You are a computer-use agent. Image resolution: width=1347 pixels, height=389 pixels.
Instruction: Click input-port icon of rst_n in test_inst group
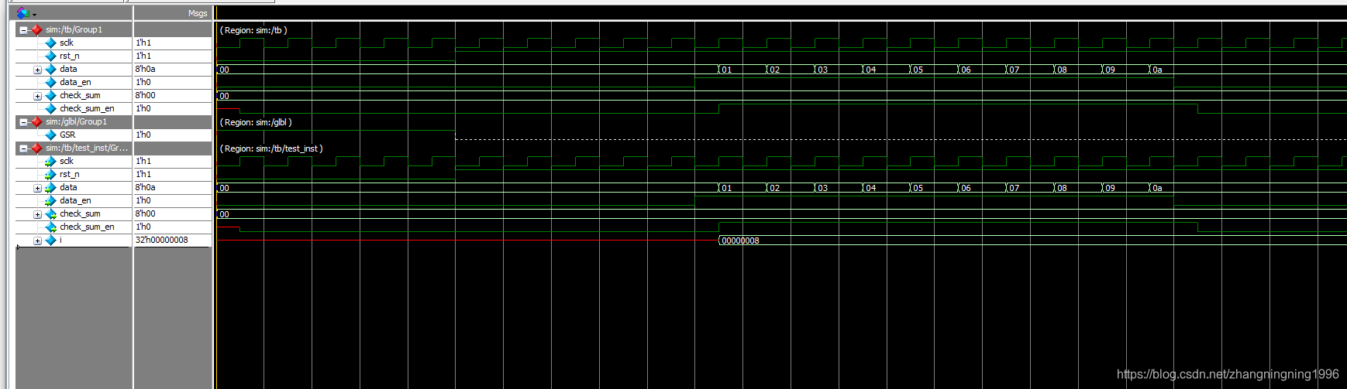pyautogui.click(x=50, y=175)
